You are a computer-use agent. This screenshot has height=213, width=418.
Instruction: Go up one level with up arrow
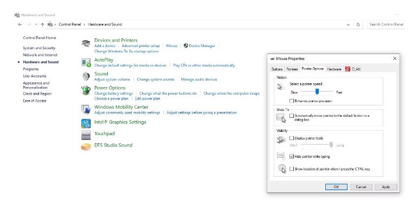pos(43,24)
